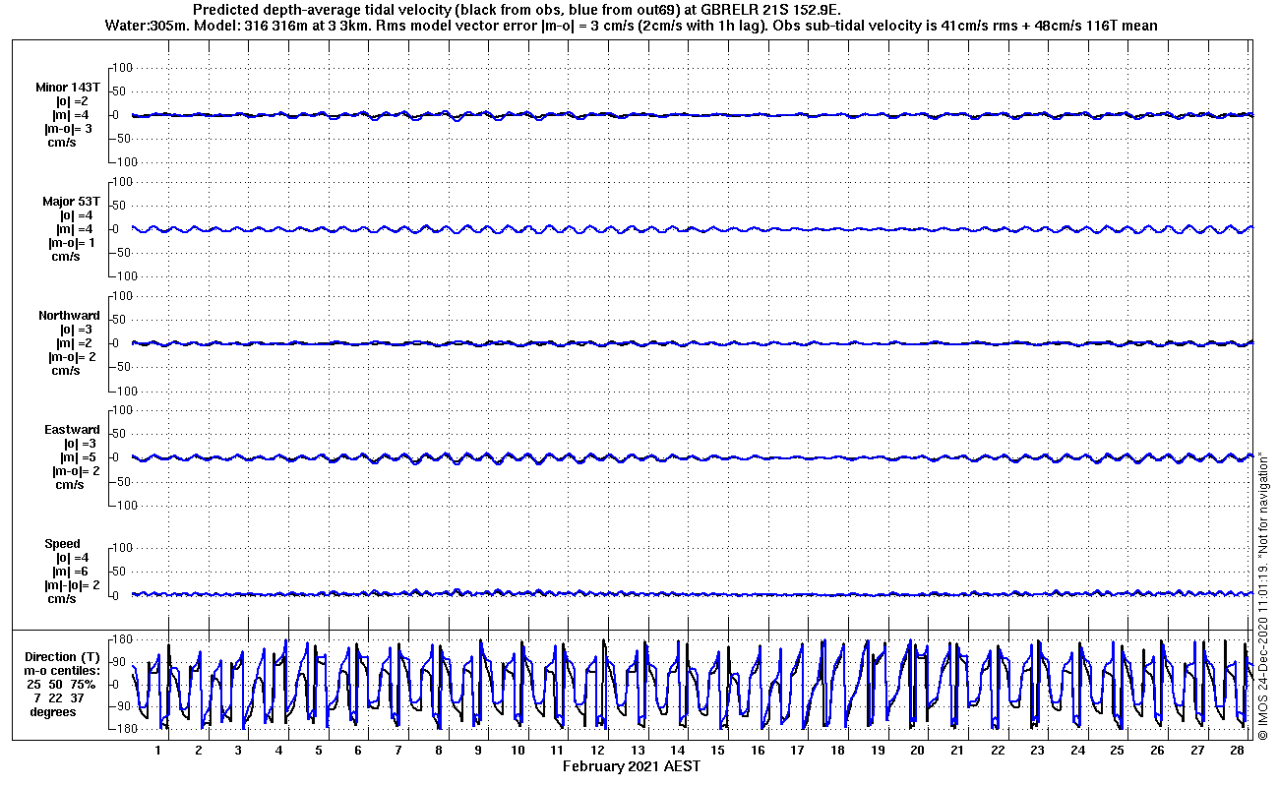Click day label '8' on the date axis
This screenshot has height=787, width=1279.
(x=438, y=751)
